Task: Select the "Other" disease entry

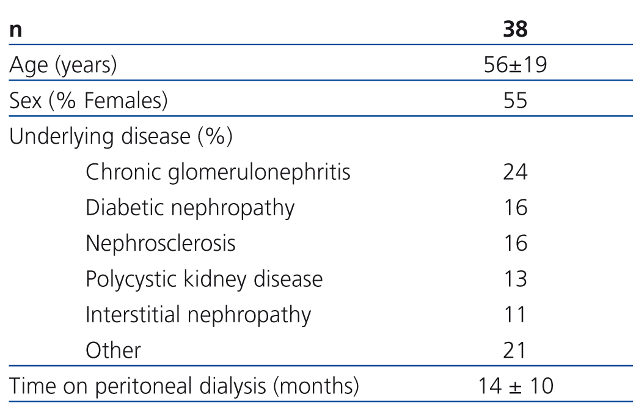Action: pos(113,350)
